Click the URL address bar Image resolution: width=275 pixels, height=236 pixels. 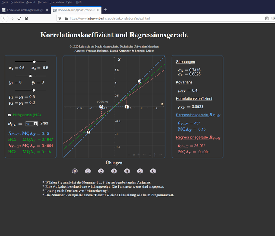[x=157, y=18]
